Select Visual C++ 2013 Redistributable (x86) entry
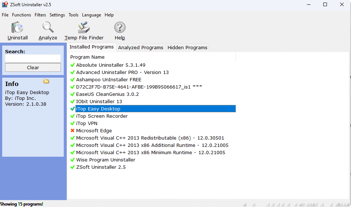The height and width of the screenshot is (207, 351). [150, 138]
